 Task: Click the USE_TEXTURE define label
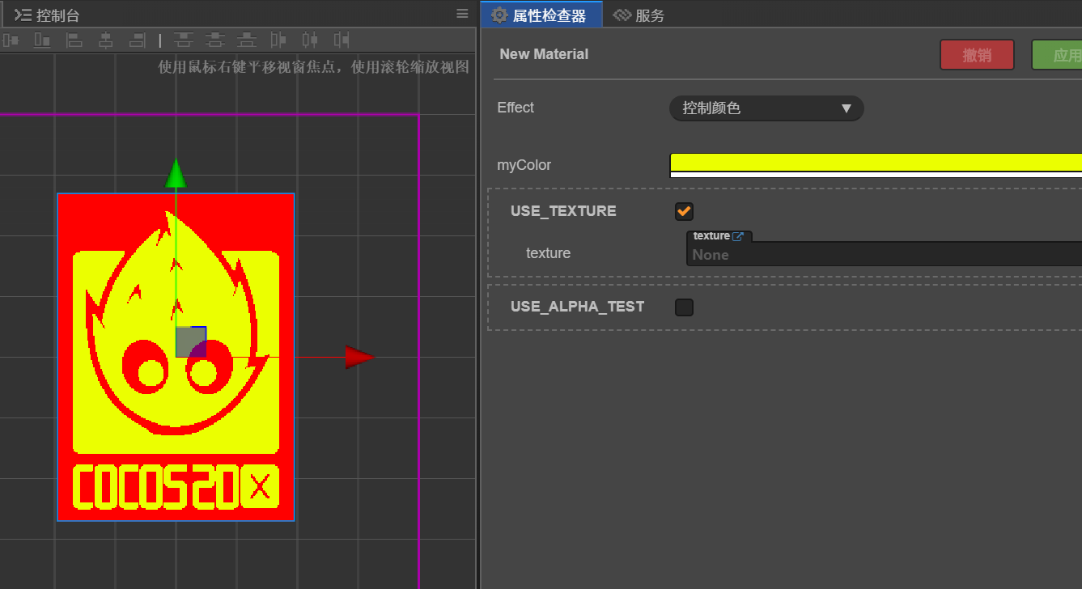coord(563,211)
